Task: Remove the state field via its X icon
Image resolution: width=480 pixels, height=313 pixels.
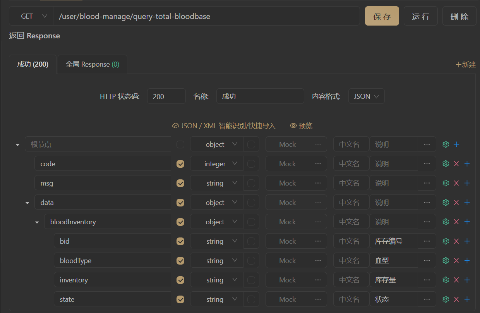Action: pyautogui.click(x=456, y=299)
